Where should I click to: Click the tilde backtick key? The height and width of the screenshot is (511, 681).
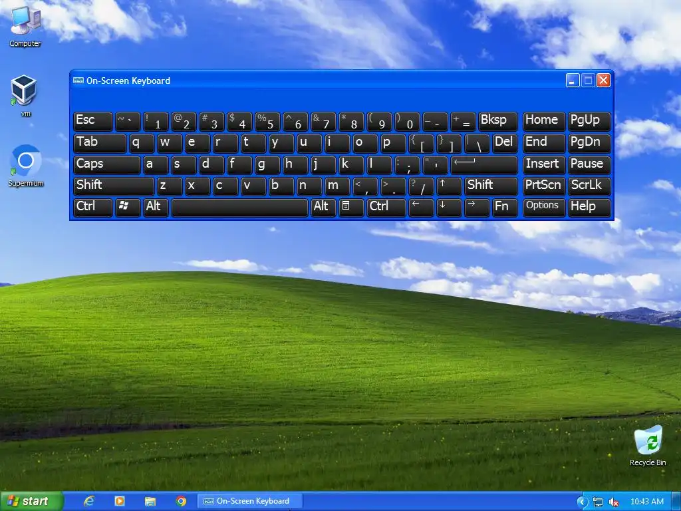(128, 121)
